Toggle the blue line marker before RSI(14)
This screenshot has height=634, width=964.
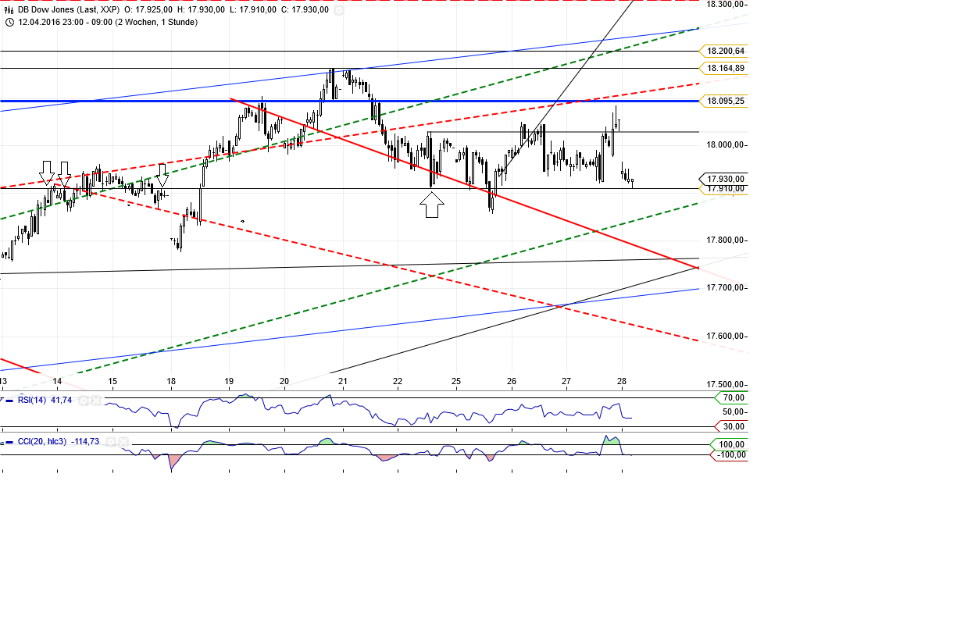(x=10, y=400)
